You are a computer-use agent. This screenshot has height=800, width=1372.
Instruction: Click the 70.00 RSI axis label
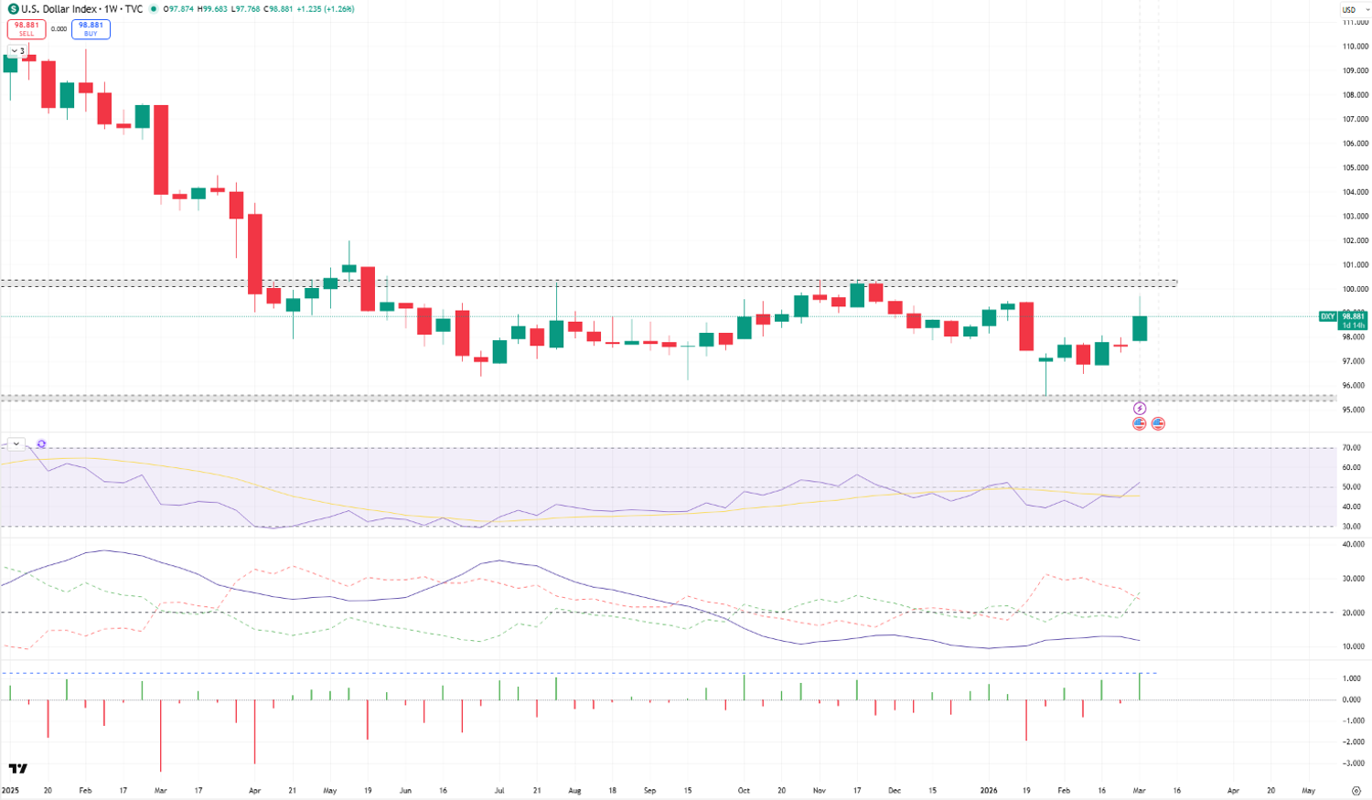pos(1351,448)
